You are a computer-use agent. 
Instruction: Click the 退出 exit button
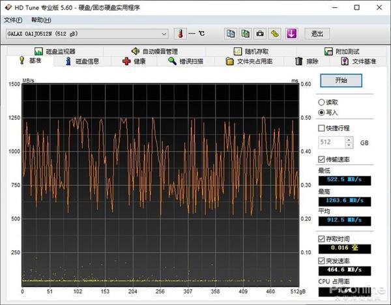[316, 34]
